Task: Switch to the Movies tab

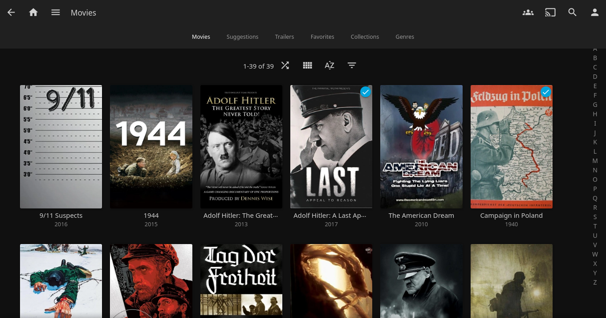Action: (x=201, y=37)
